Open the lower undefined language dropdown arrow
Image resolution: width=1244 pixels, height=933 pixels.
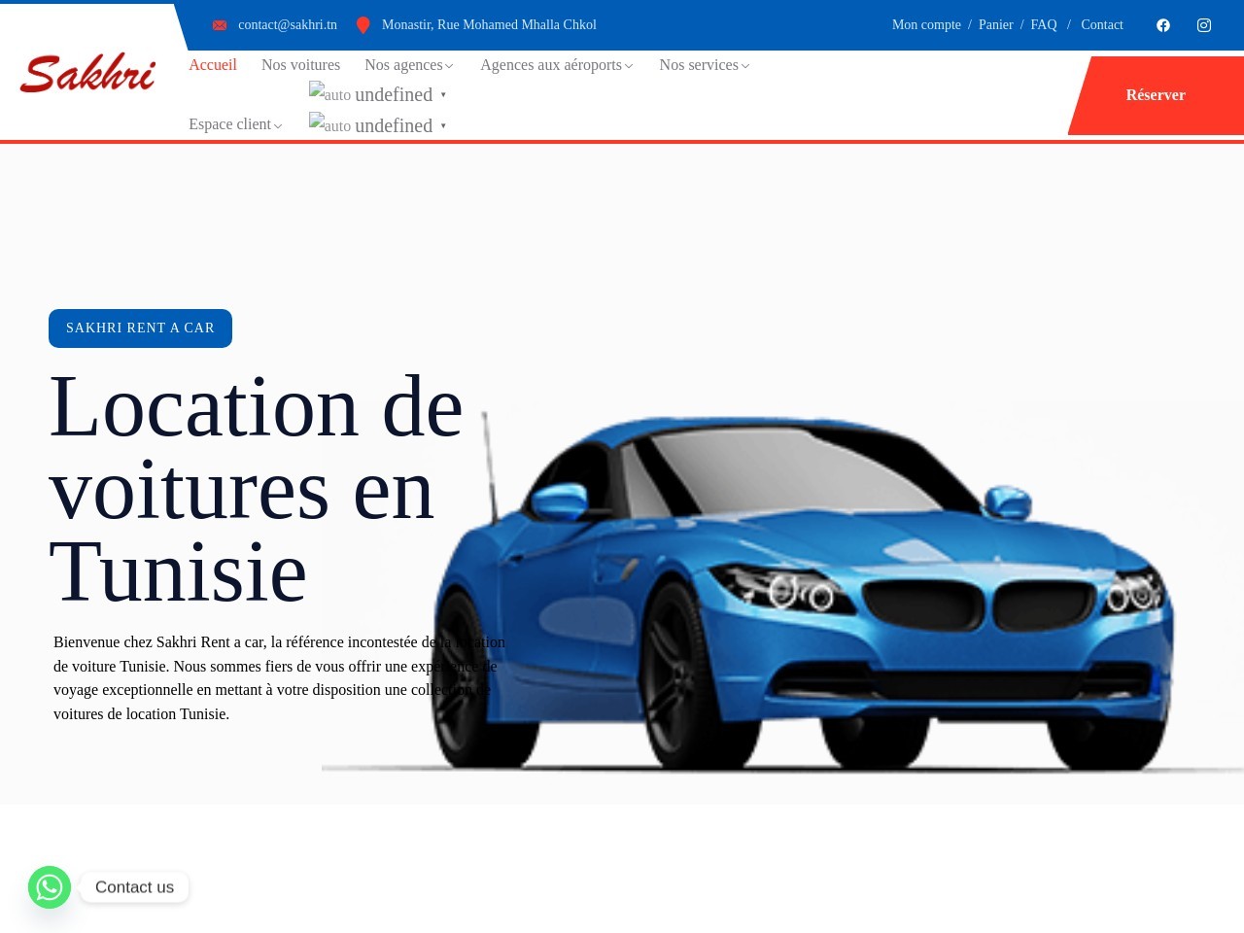point(443,126)
